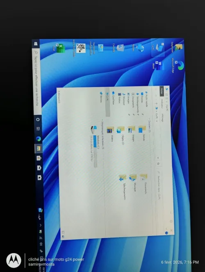Select Réseau in the navigation pane
205x272 pixels.
pos(101,97)
